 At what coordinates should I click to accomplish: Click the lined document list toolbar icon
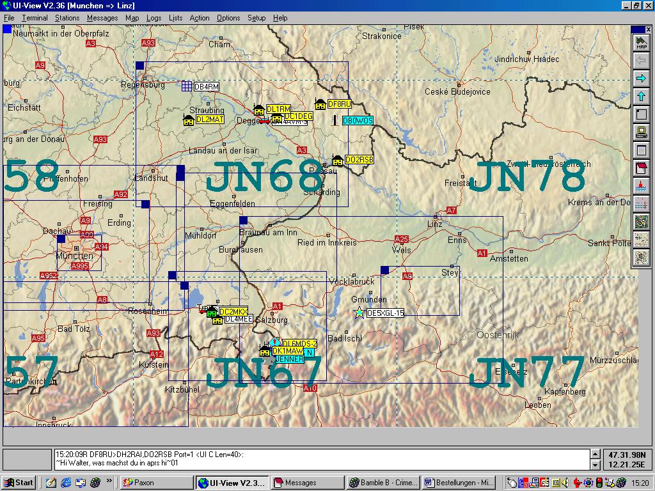click(x=640, y=150)
